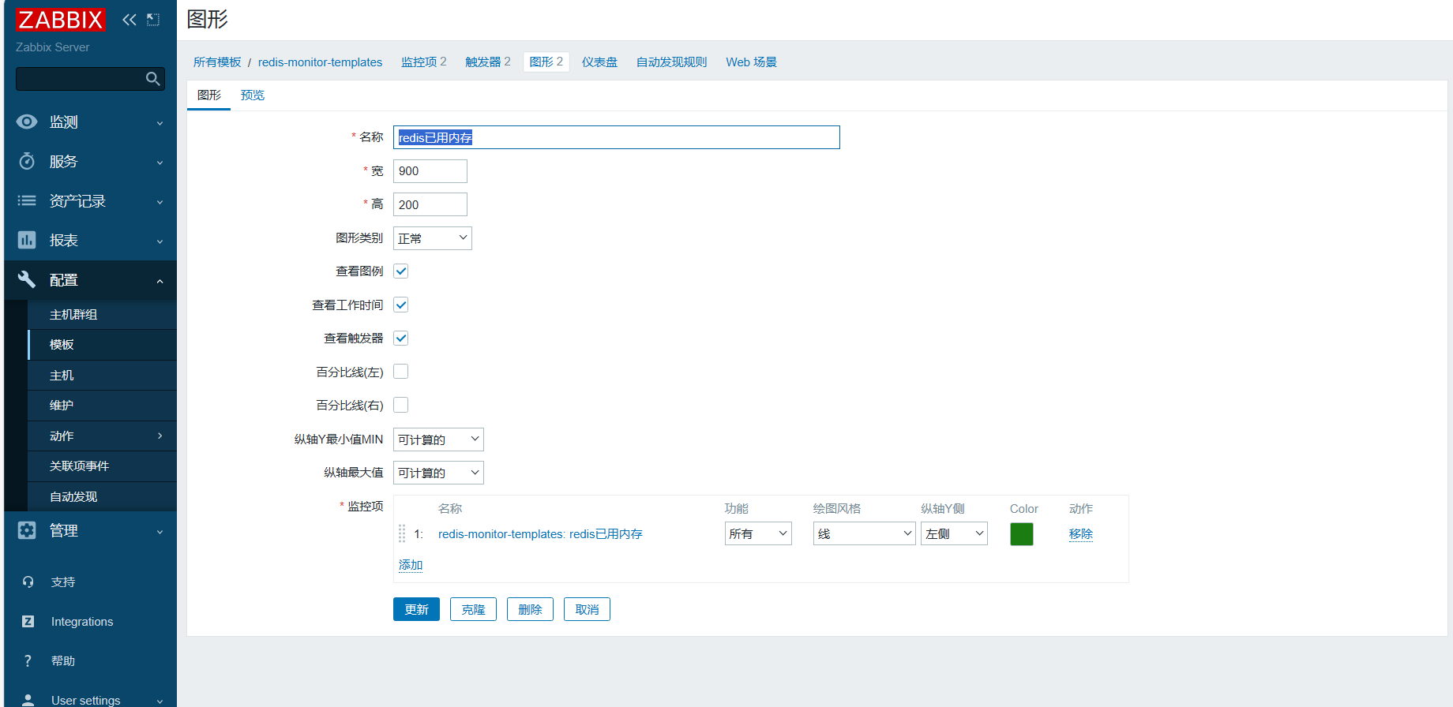This screenshot has height=707, width=1453.
Task: Open the 触发器 tab in template navigation
Action: click(488, 62)
